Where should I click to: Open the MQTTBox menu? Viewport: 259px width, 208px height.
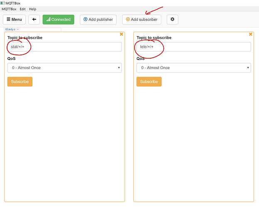(9, 9)
